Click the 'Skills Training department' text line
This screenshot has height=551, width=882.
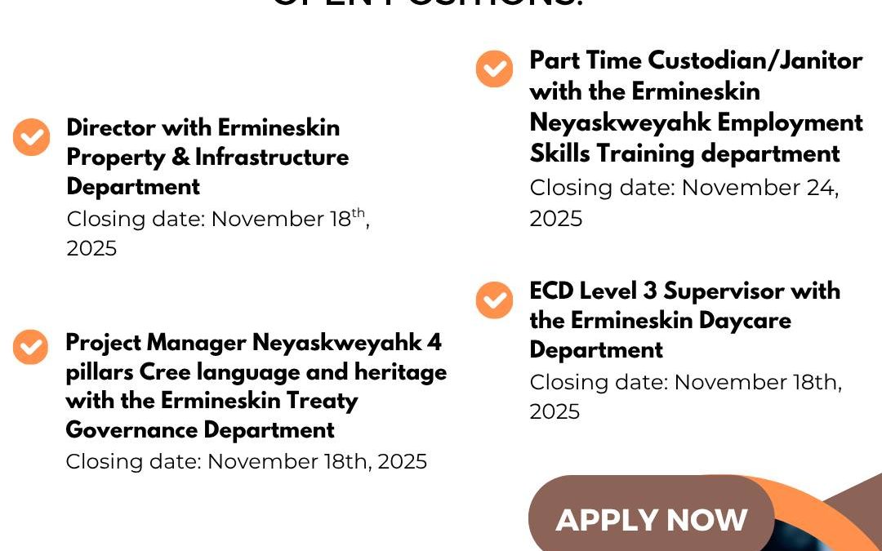click(x=684, y=153)
